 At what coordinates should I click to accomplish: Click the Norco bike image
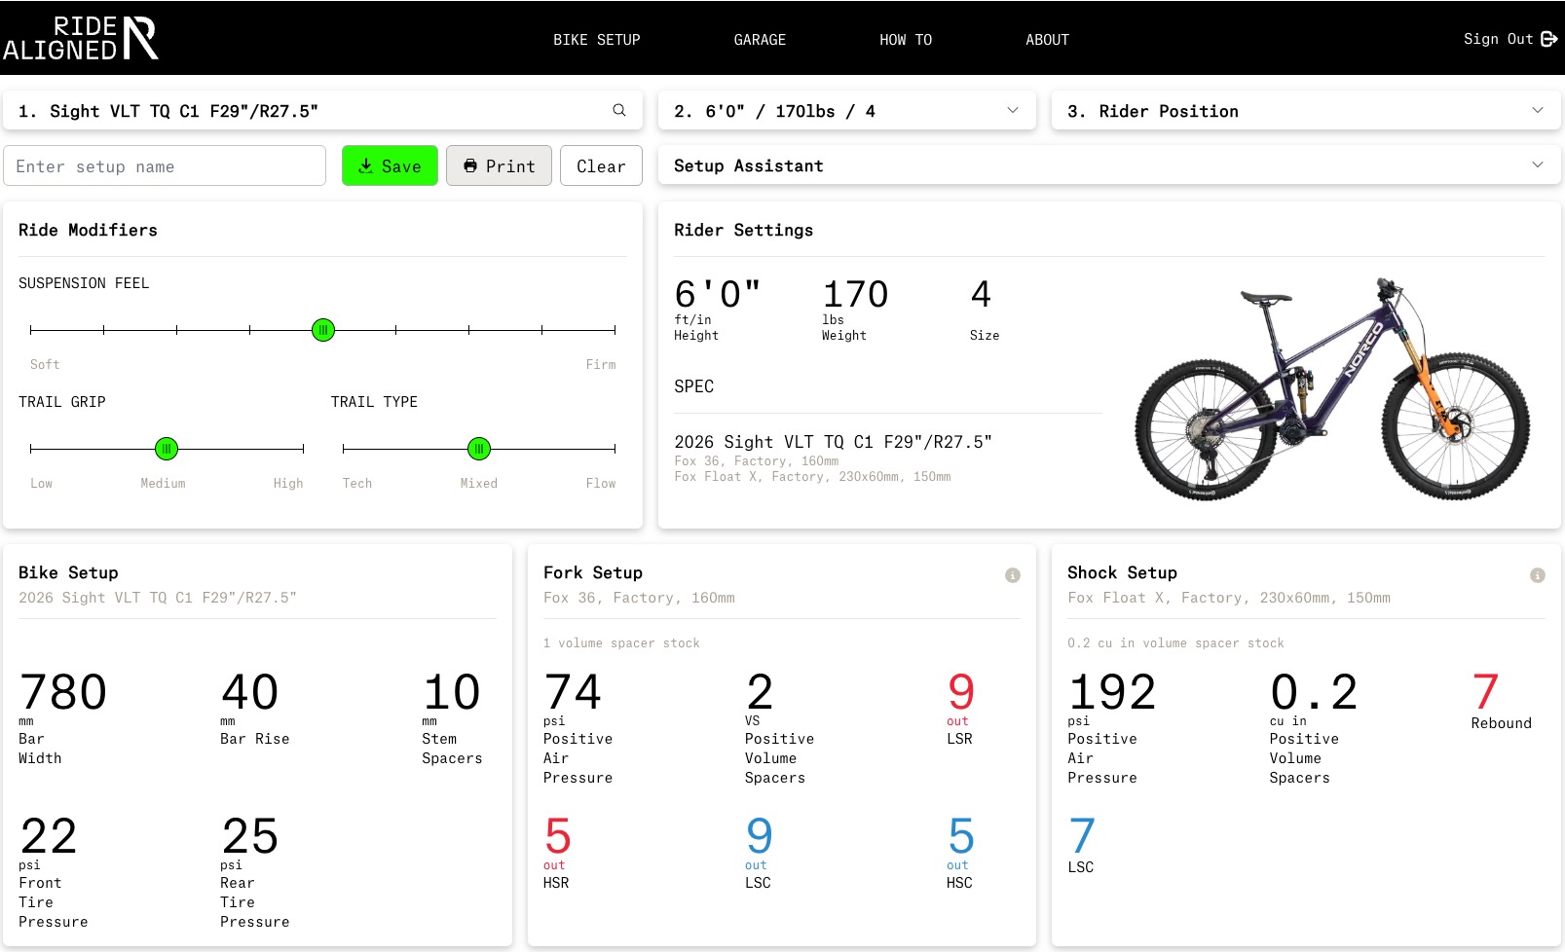[1332, 389]
